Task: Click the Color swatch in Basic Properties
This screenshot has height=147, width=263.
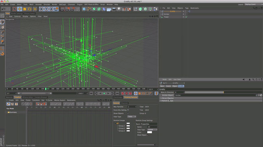Action: (x=149, y=132)
